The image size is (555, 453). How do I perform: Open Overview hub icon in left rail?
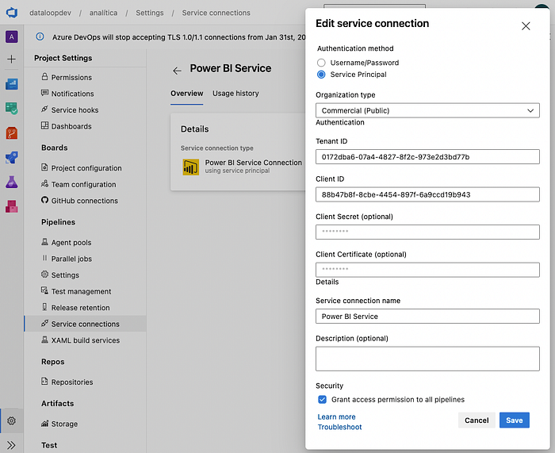(12, 84)
